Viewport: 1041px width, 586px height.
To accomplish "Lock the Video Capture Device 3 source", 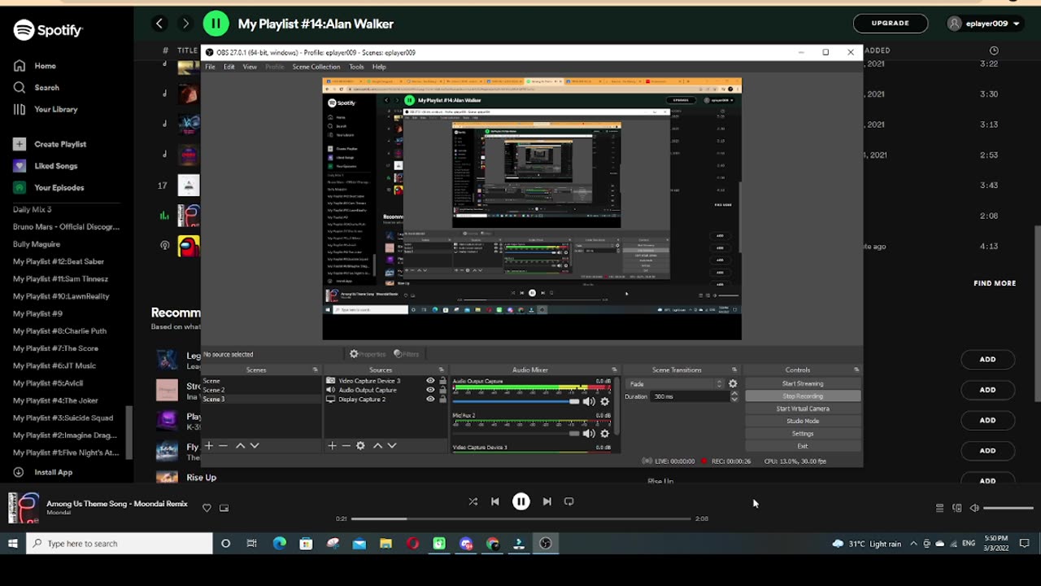I will [442, 381].
